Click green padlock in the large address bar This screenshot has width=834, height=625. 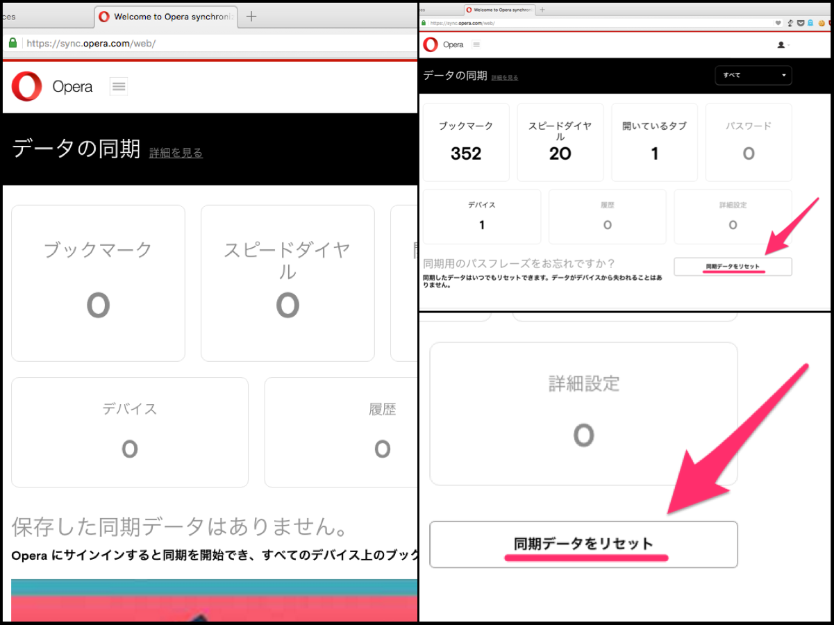click(12, 43)
